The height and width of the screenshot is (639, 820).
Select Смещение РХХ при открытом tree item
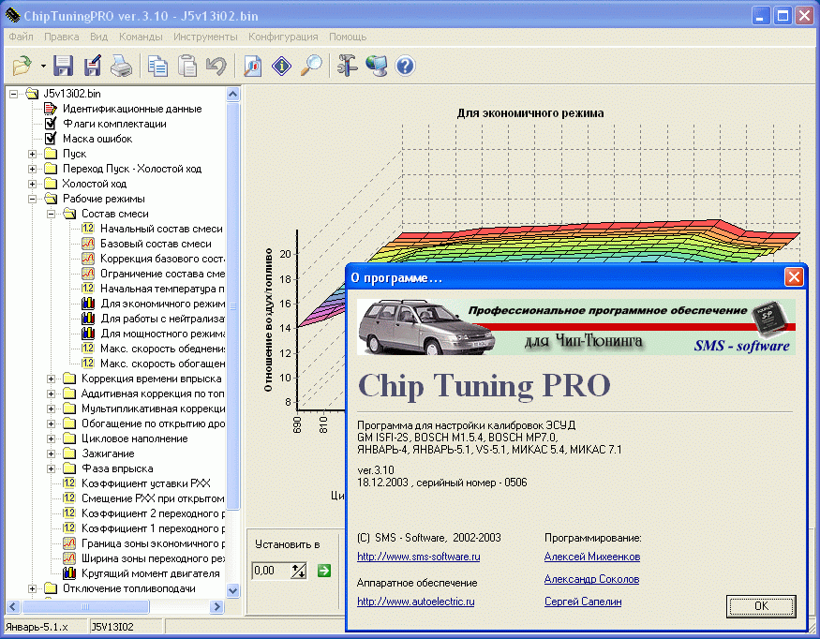coord(153,498)
